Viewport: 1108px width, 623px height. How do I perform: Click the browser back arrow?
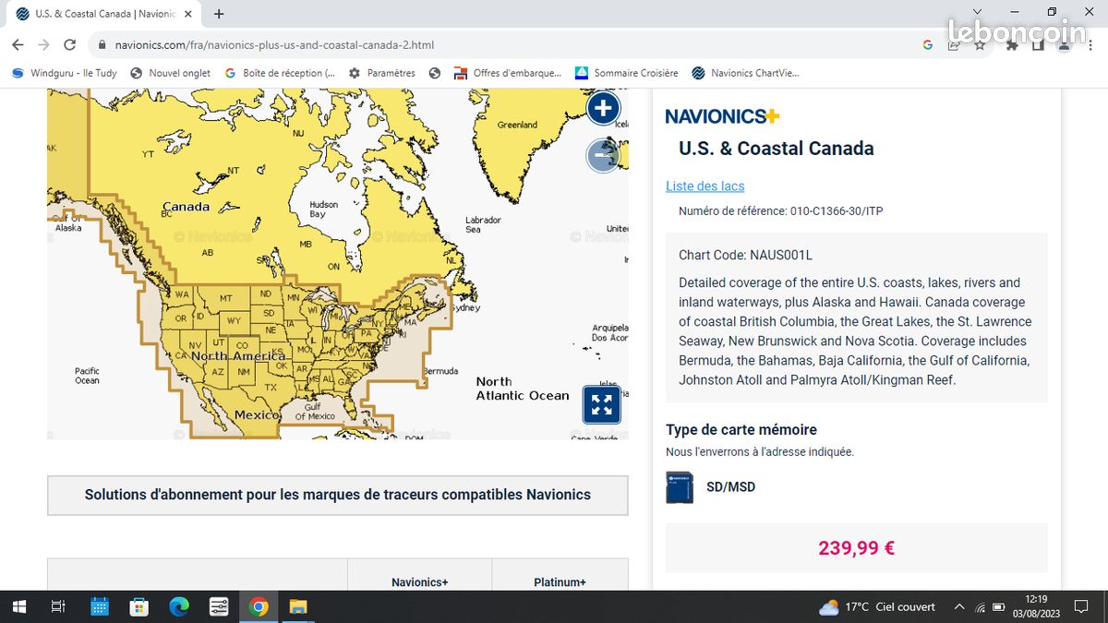pyautogui.click(x=18, y=44)
